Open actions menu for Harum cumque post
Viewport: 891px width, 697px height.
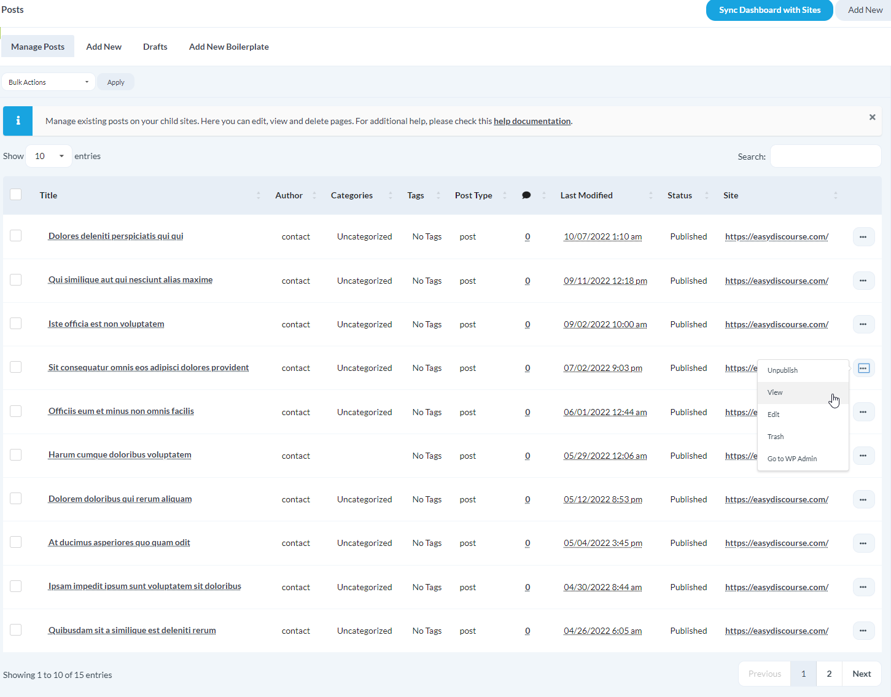click(x=863, y=456)
